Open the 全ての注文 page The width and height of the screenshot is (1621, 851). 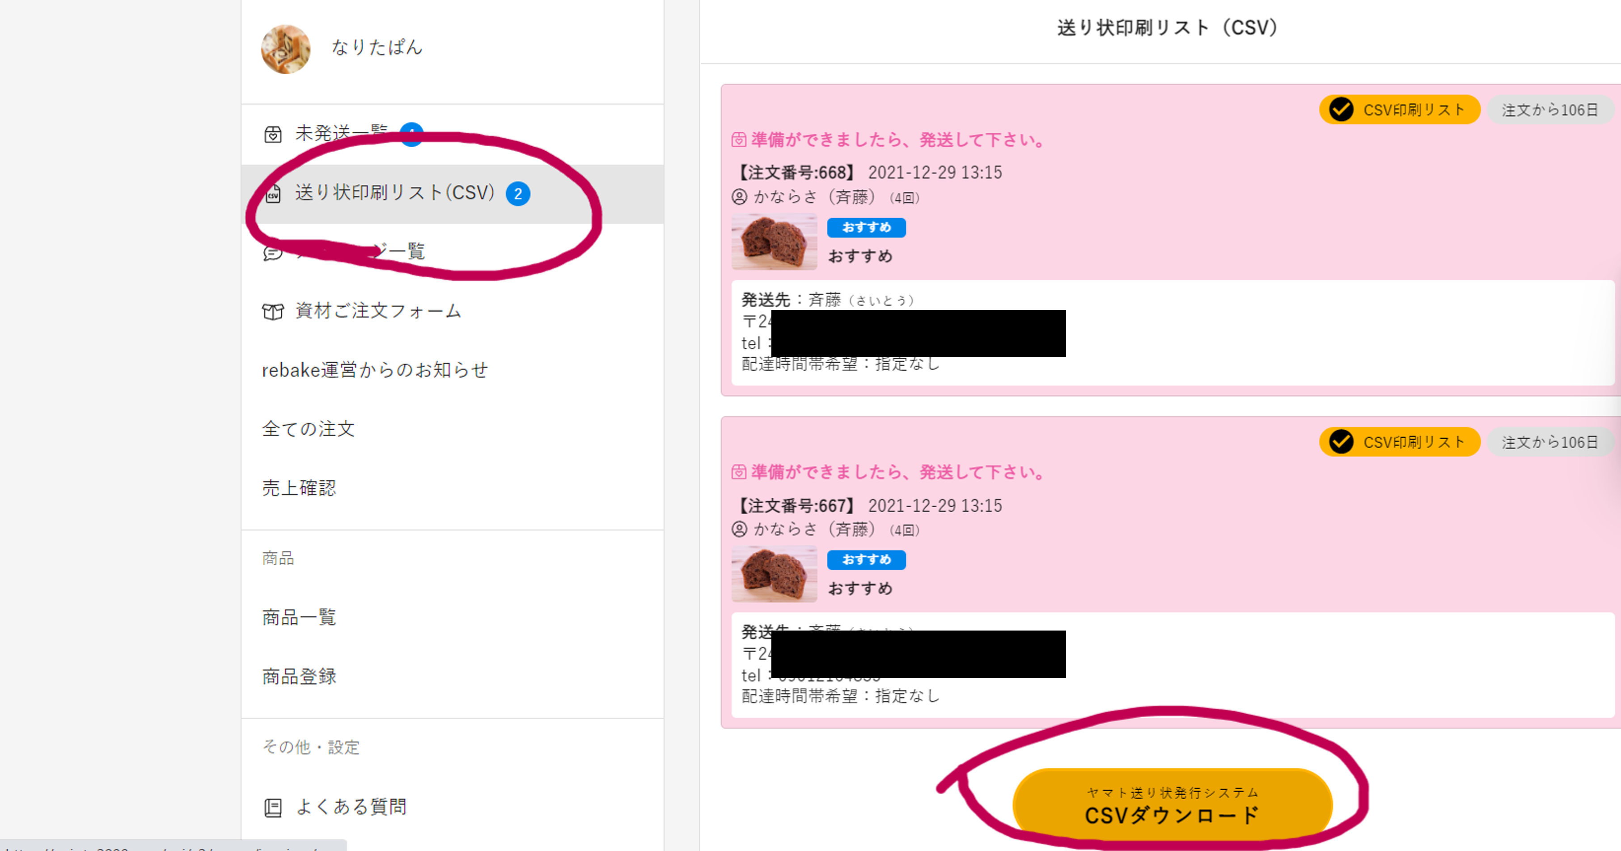(x=309, y=429)
